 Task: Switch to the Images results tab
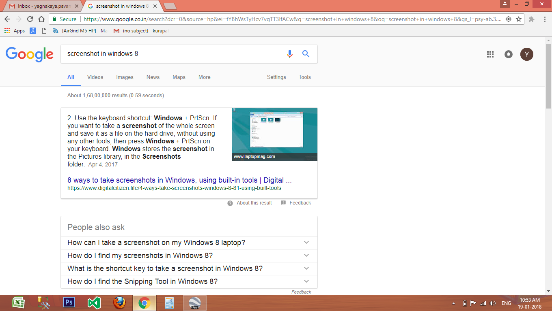(x=125, y=77)
